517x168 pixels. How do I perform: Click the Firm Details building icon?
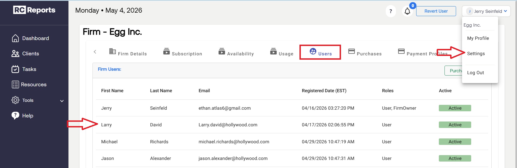pyautogui.click(x=112, y=51)
